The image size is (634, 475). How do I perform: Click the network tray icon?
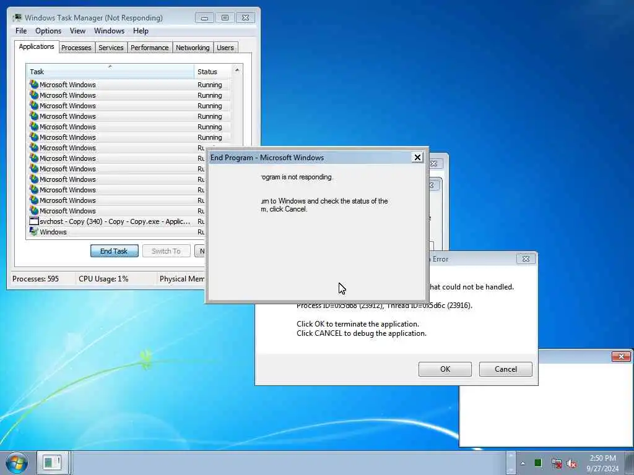(x=556, y=463)
